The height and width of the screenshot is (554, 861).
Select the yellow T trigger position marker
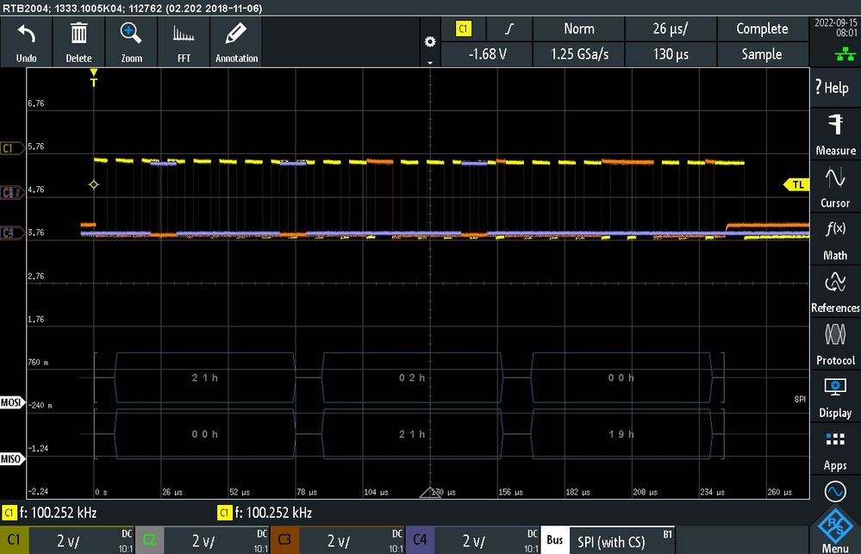click(94, 78)
